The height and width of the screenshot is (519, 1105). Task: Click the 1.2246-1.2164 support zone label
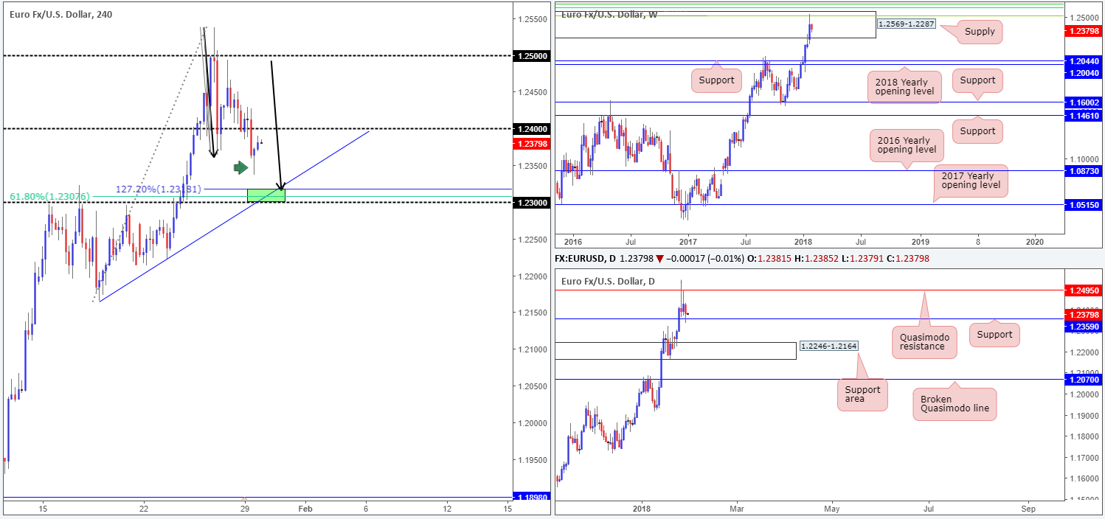[x=828, y=346]
